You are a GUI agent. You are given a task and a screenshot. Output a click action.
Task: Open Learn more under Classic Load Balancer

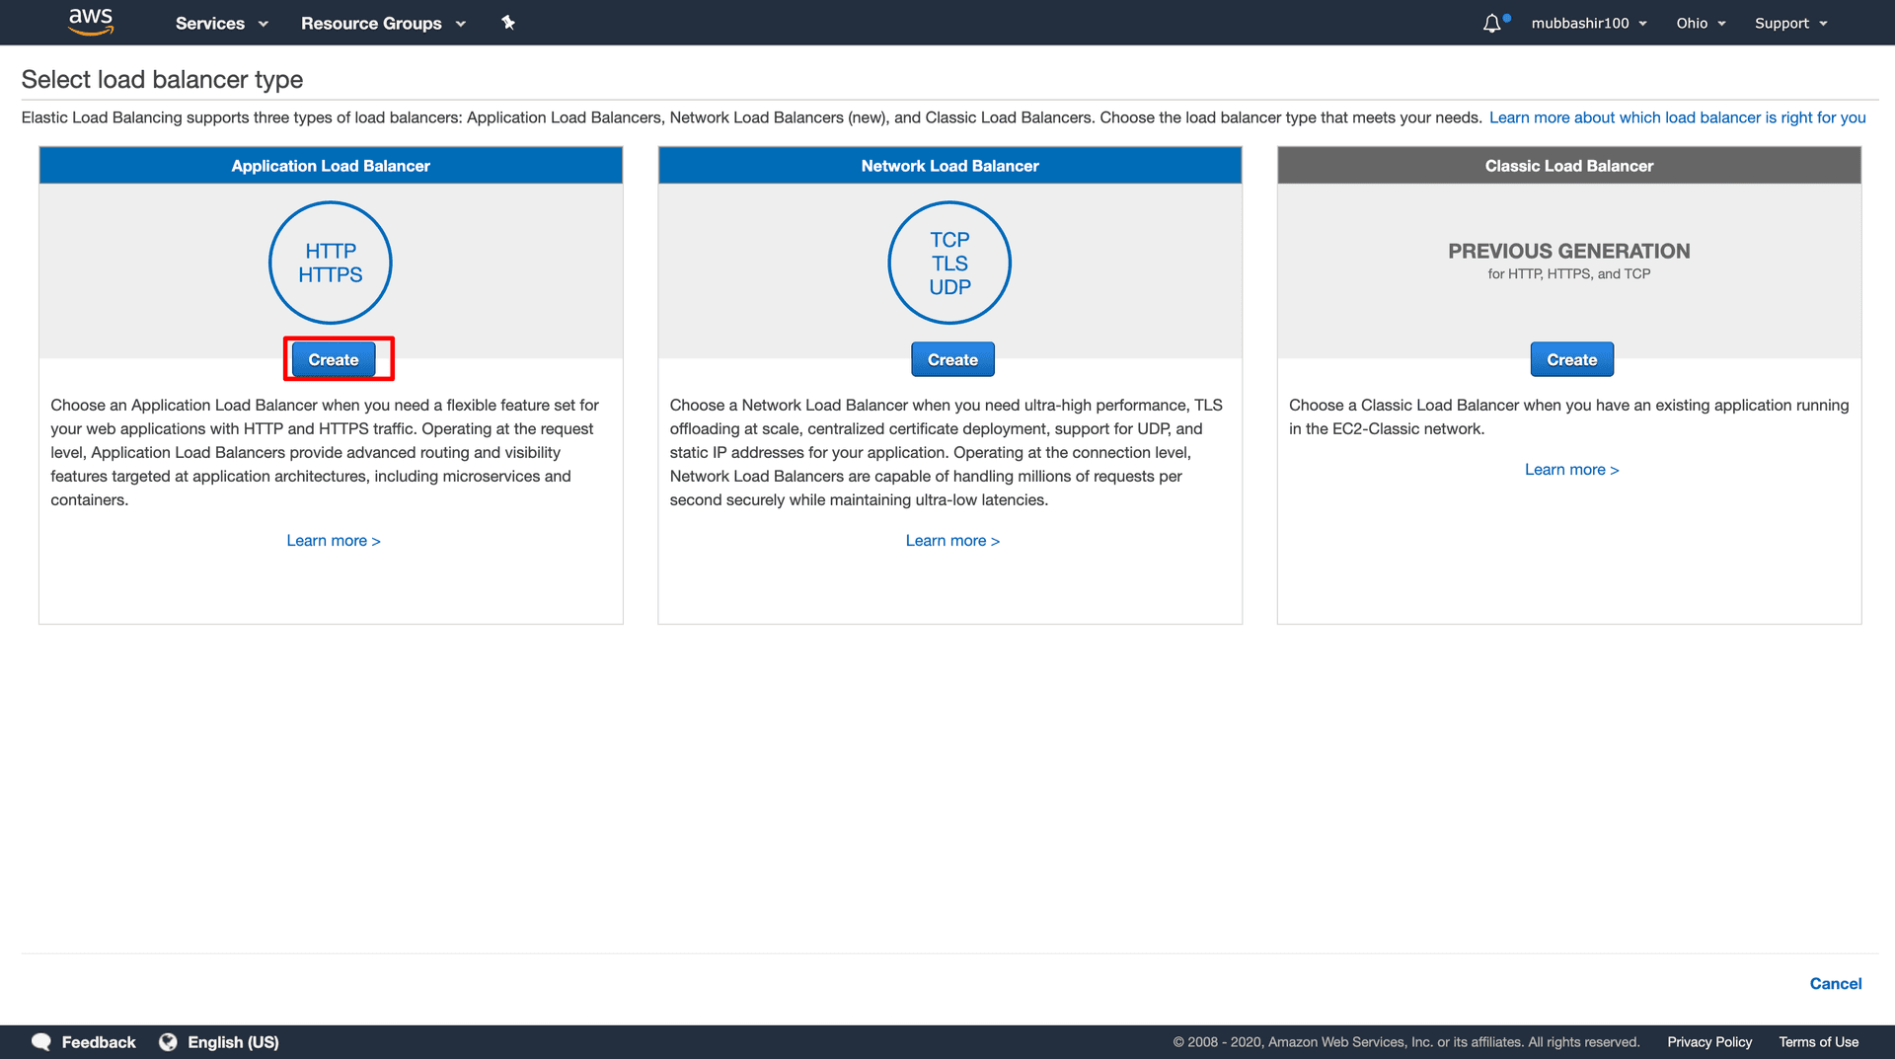click(x=1571, y=470)
